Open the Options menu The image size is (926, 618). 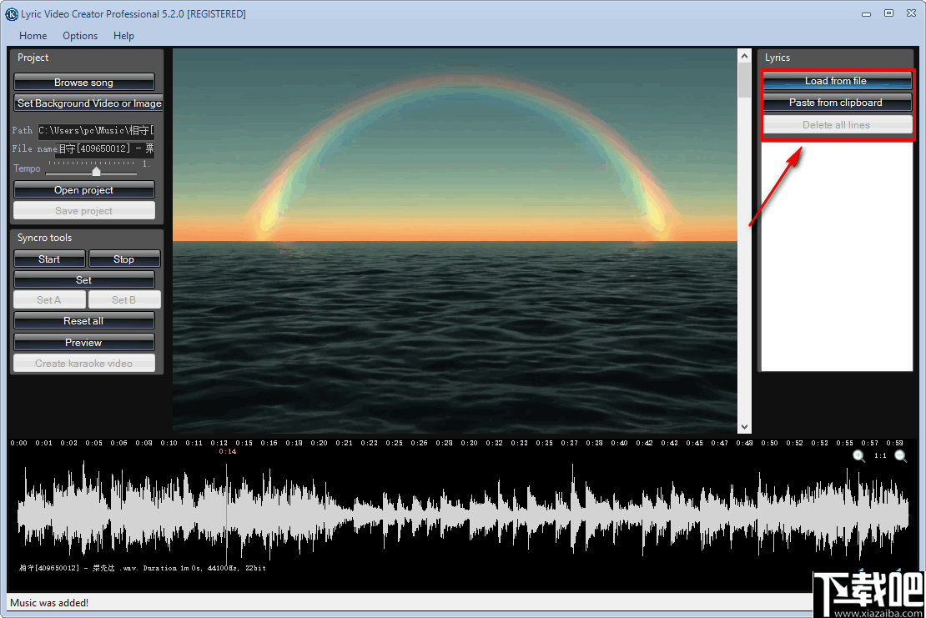tap(80, 35)
